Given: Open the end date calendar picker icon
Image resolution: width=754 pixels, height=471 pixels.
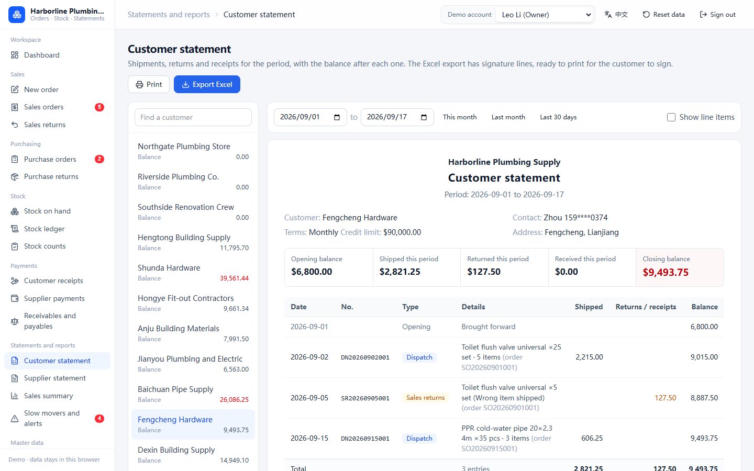Looking at the screenshot, I should [x=424, y=117].
